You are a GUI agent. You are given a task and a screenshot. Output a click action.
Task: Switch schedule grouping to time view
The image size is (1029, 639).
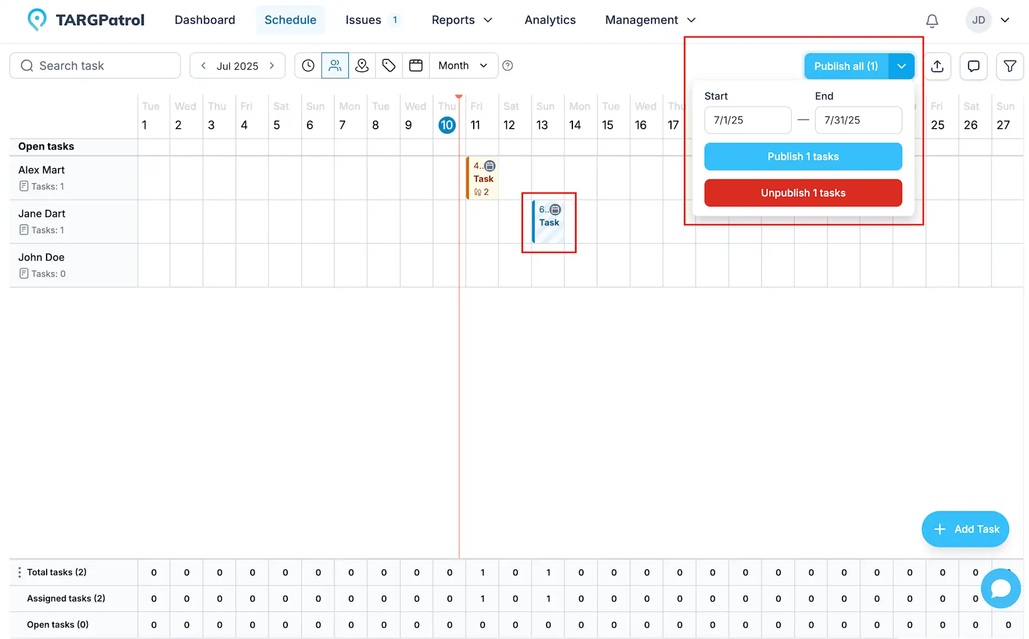[308, 65]
